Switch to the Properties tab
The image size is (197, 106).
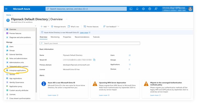click(x=67, y=37)
